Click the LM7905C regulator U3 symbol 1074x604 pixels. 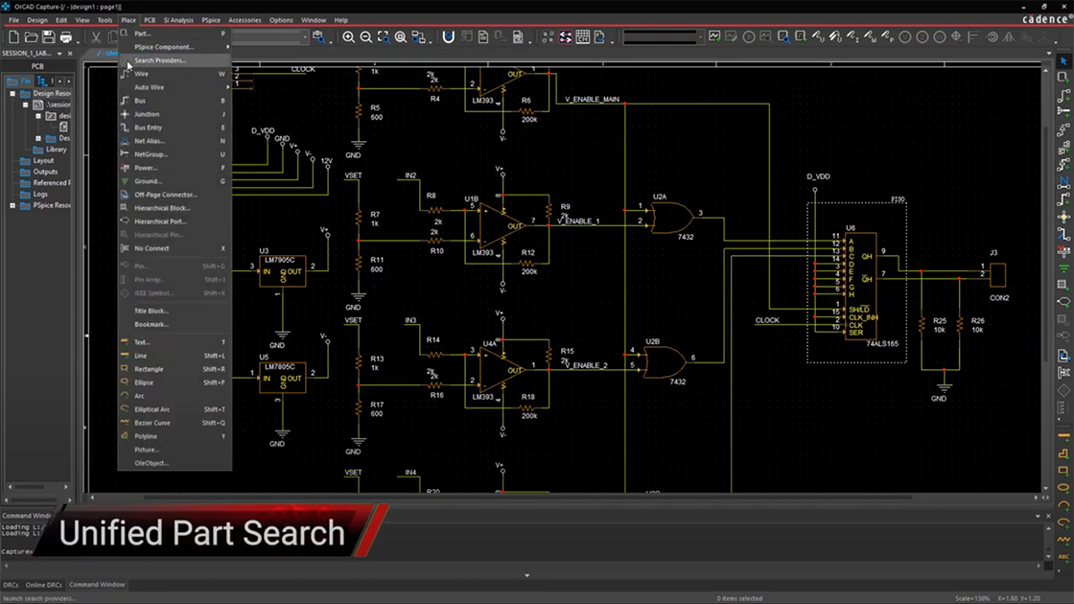coord(282,270)
